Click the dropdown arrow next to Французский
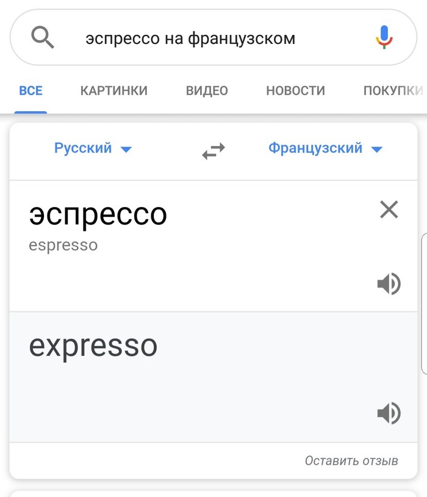The width and height of the screenshot is (427, 497). pos(376,149)
